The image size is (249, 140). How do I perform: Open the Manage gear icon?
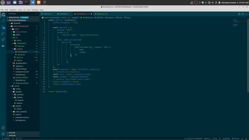click(x=3, y=134)
